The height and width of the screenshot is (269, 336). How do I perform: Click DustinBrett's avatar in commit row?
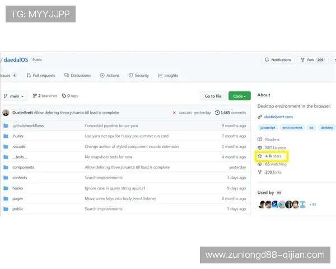pos(6,113)
